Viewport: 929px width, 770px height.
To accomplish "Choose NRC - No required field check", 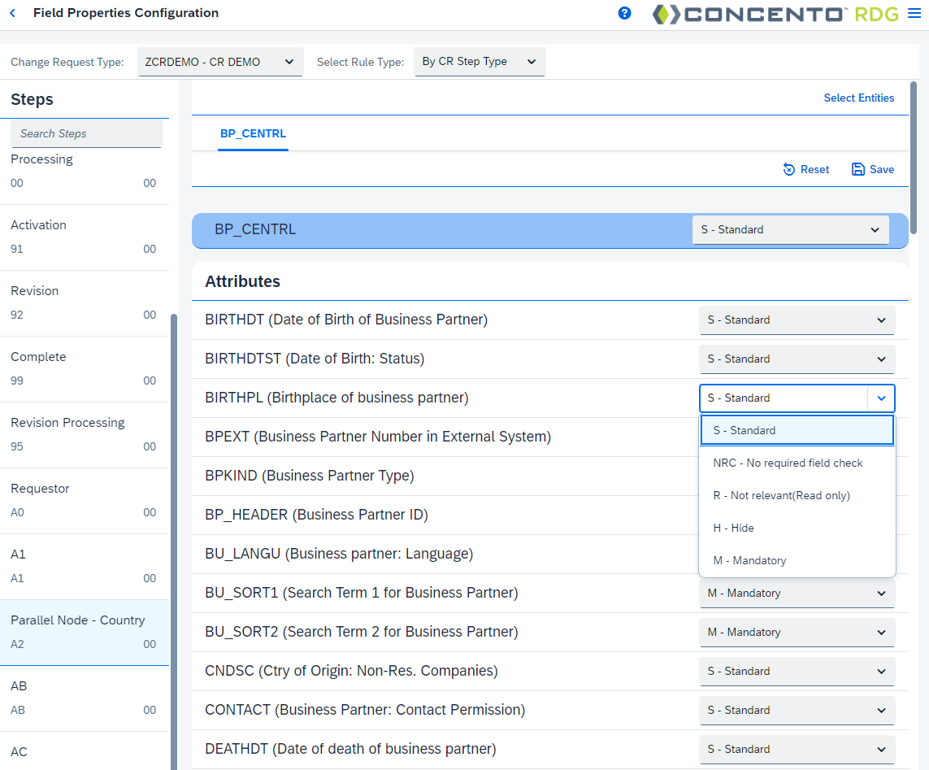I will pos(797,463).
